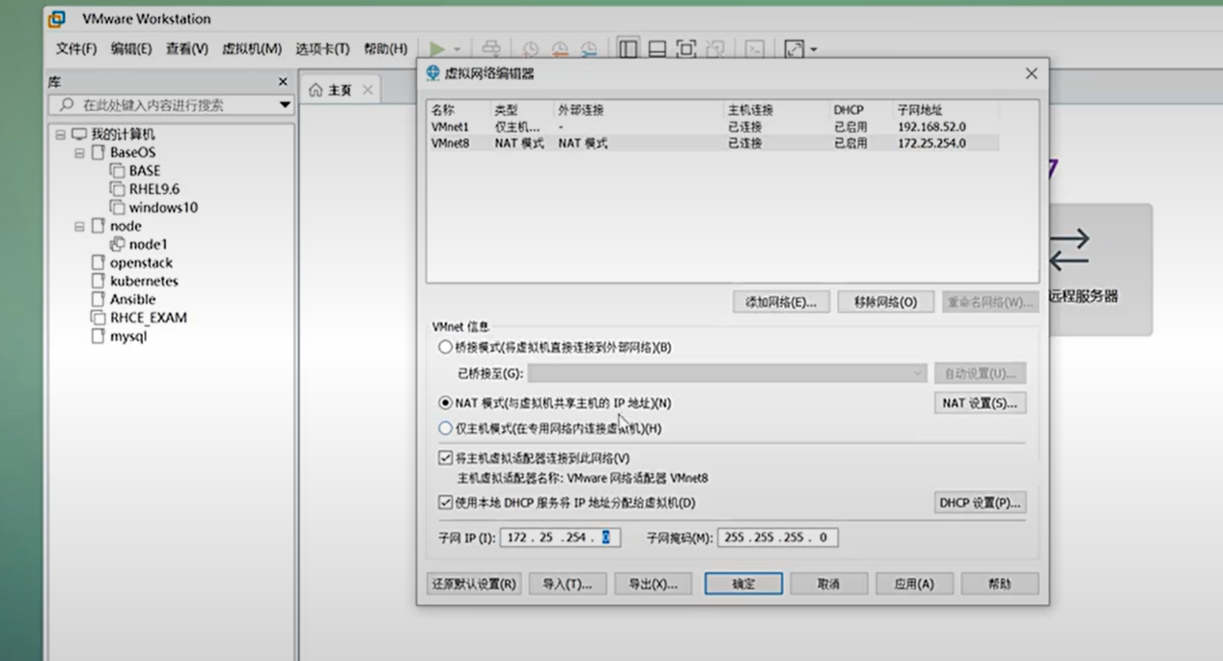Screen dimensions: 1223x661
Task: Click the VMware Workstation title bar logo
Action: (57, 18)
